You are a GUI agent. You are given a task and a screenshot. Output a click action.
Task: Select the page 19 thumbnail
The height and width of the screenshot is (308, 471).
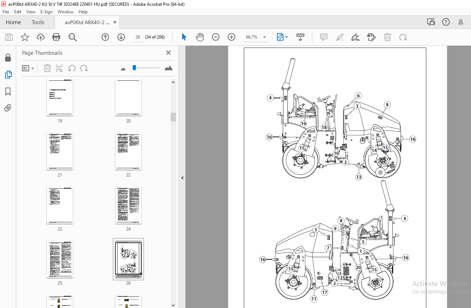pyautogui.click(x=60, y=97)
